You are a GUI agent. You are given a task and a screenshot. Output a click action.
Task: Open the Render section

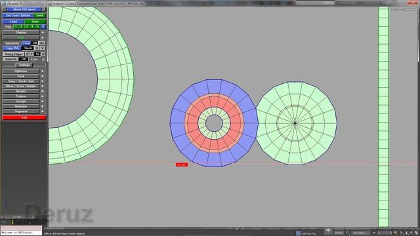click(21, 92)
